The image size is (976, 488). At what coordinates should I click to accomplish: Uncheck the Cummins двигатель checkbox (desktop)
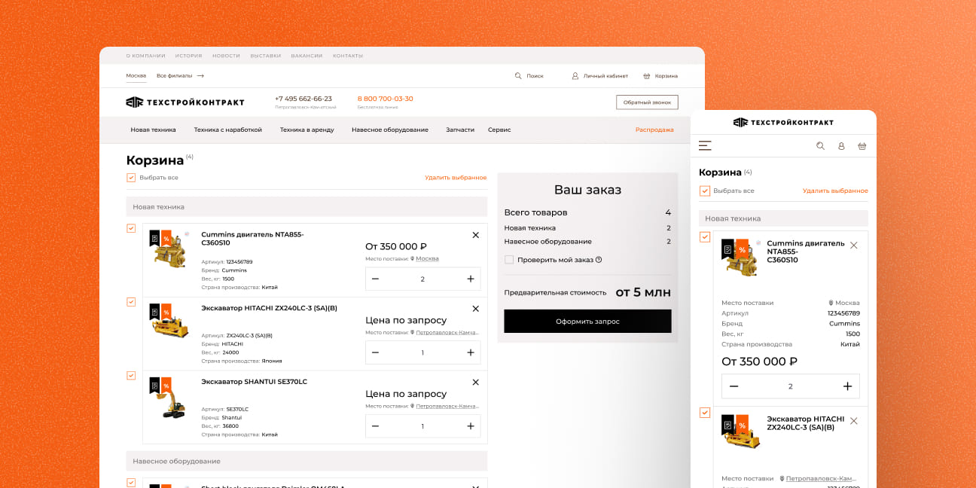coord(131,228)
